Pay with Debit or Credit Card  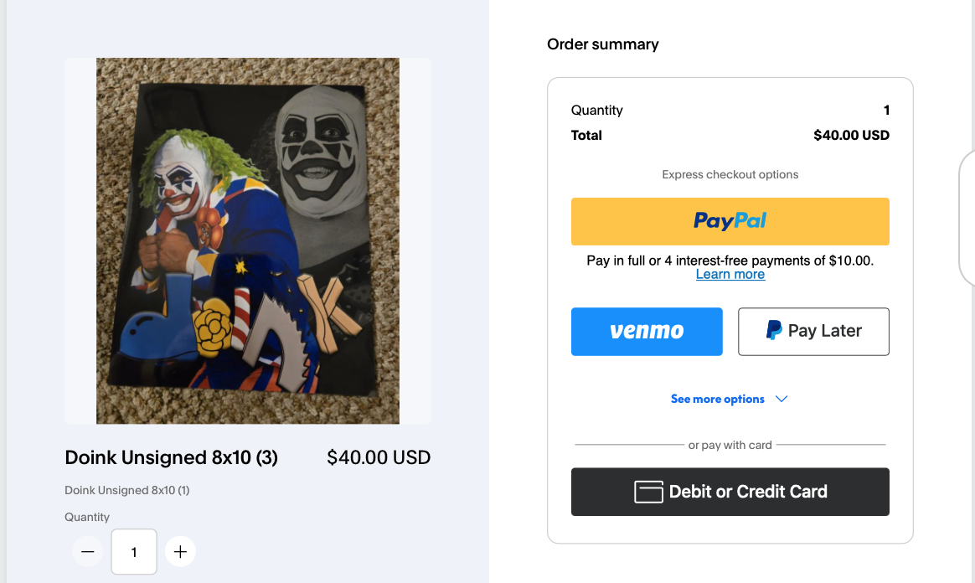click(x=730, y=492)
